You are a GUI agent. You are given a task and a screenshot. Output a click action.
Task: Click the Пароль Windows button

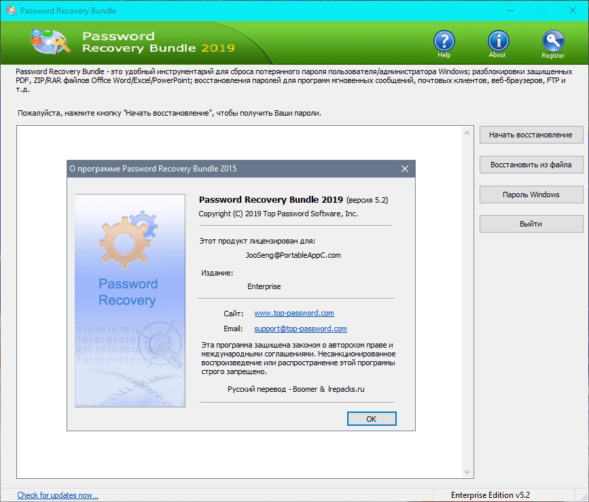click(x=531, y=195)
